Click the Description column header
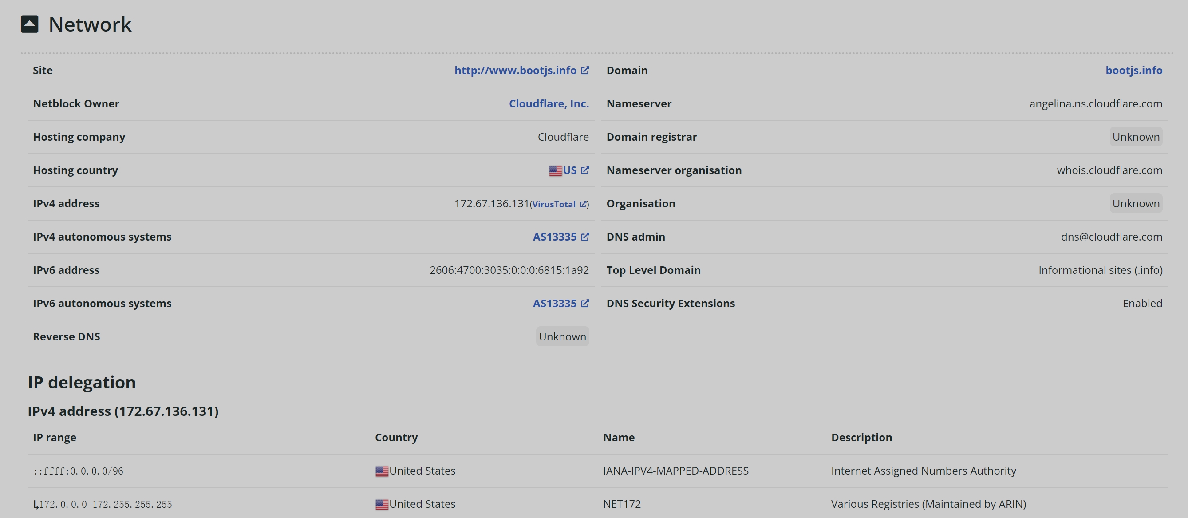This screenshot has width=1188, height=518. coord(861,437)
